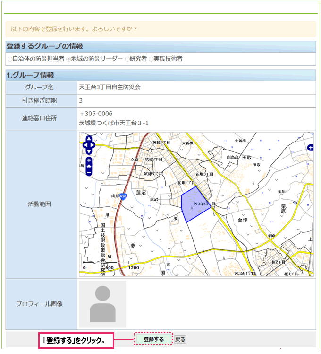Click the map scale bar
Image resolution: width=321 pixels, height=354 pixels.
[106, 263]
